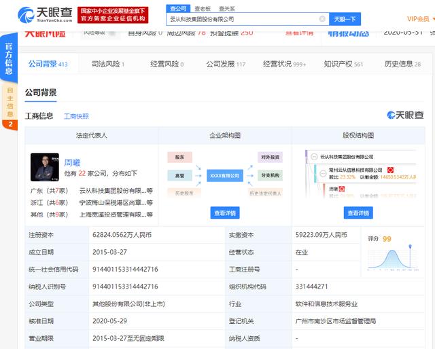Collapse the 常州云从信息科技有限公司 equity node
Viewport: 435px width, 349px height.
[323, 174]
